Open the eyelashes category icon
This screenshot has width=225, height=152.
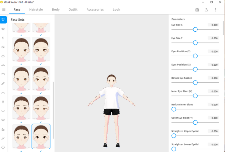click(x=3, y=93)
